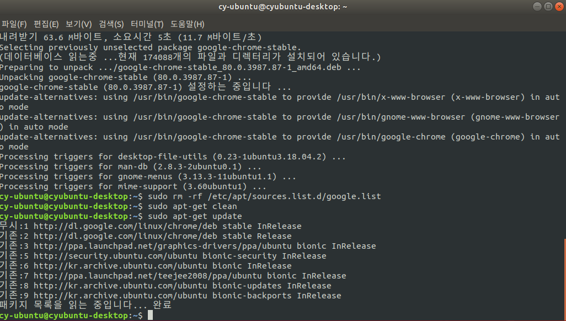Open the 터미널(T) menu
This screenshot has height=321, width=566.
pyautogui.click(x=147, y=24)
